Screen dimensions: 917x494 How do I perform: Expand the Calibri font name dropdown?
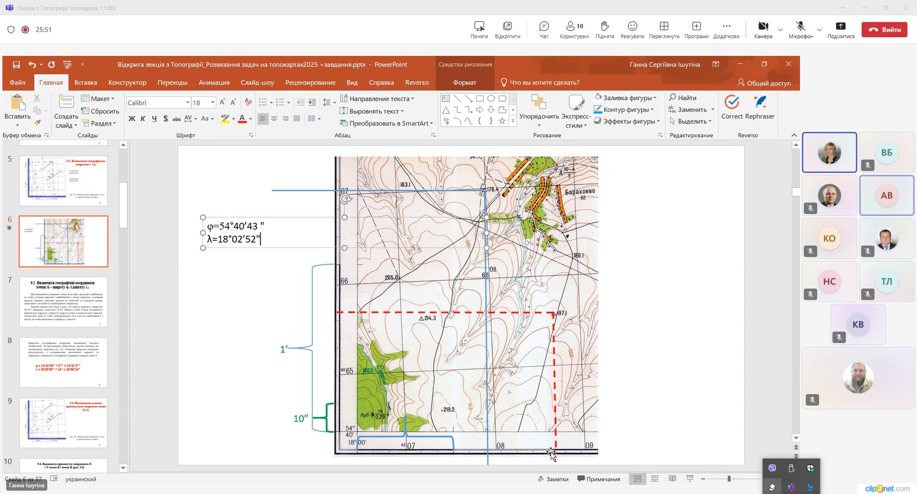click(x=188, y=103)
